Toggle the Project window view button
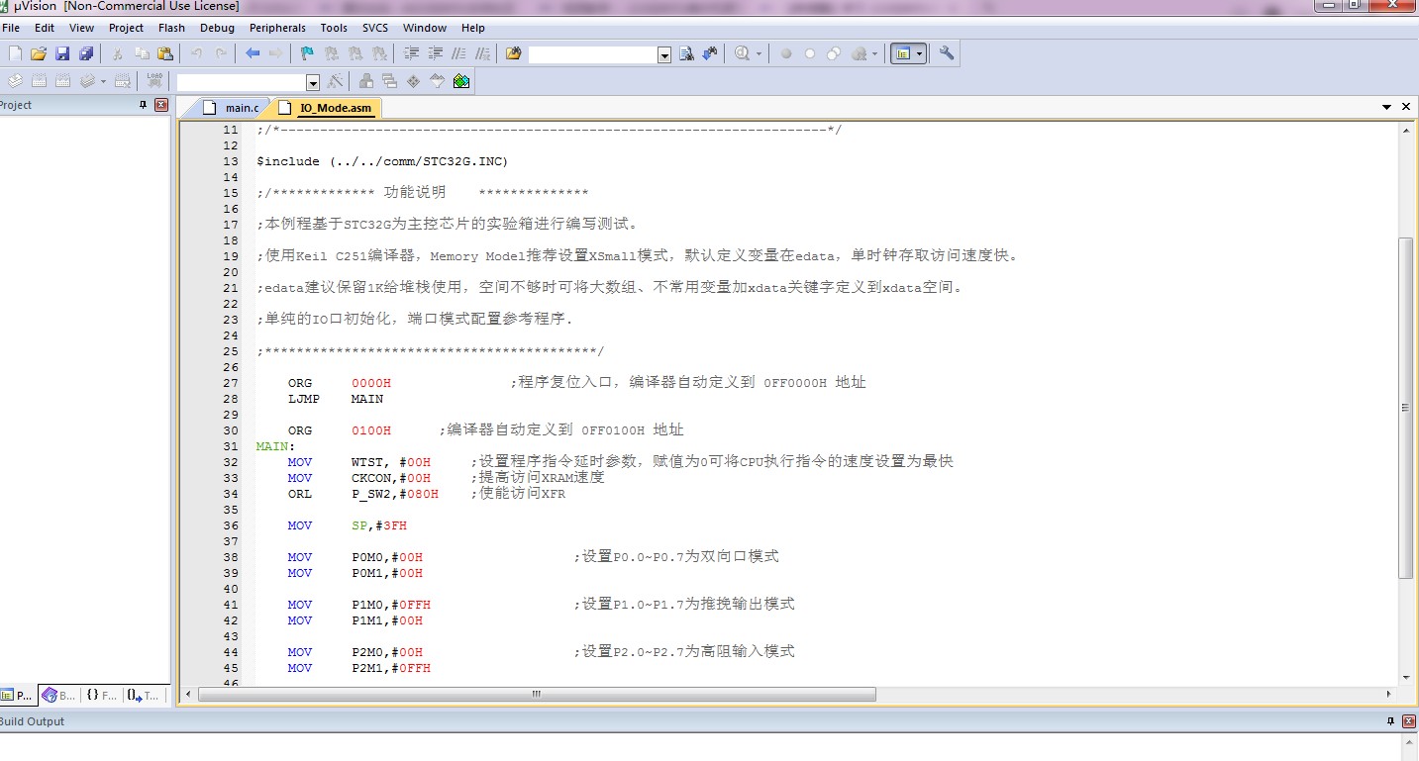The height and width of the screenshot is (761, 1419). pyautogui.click(x=901, y=53)
